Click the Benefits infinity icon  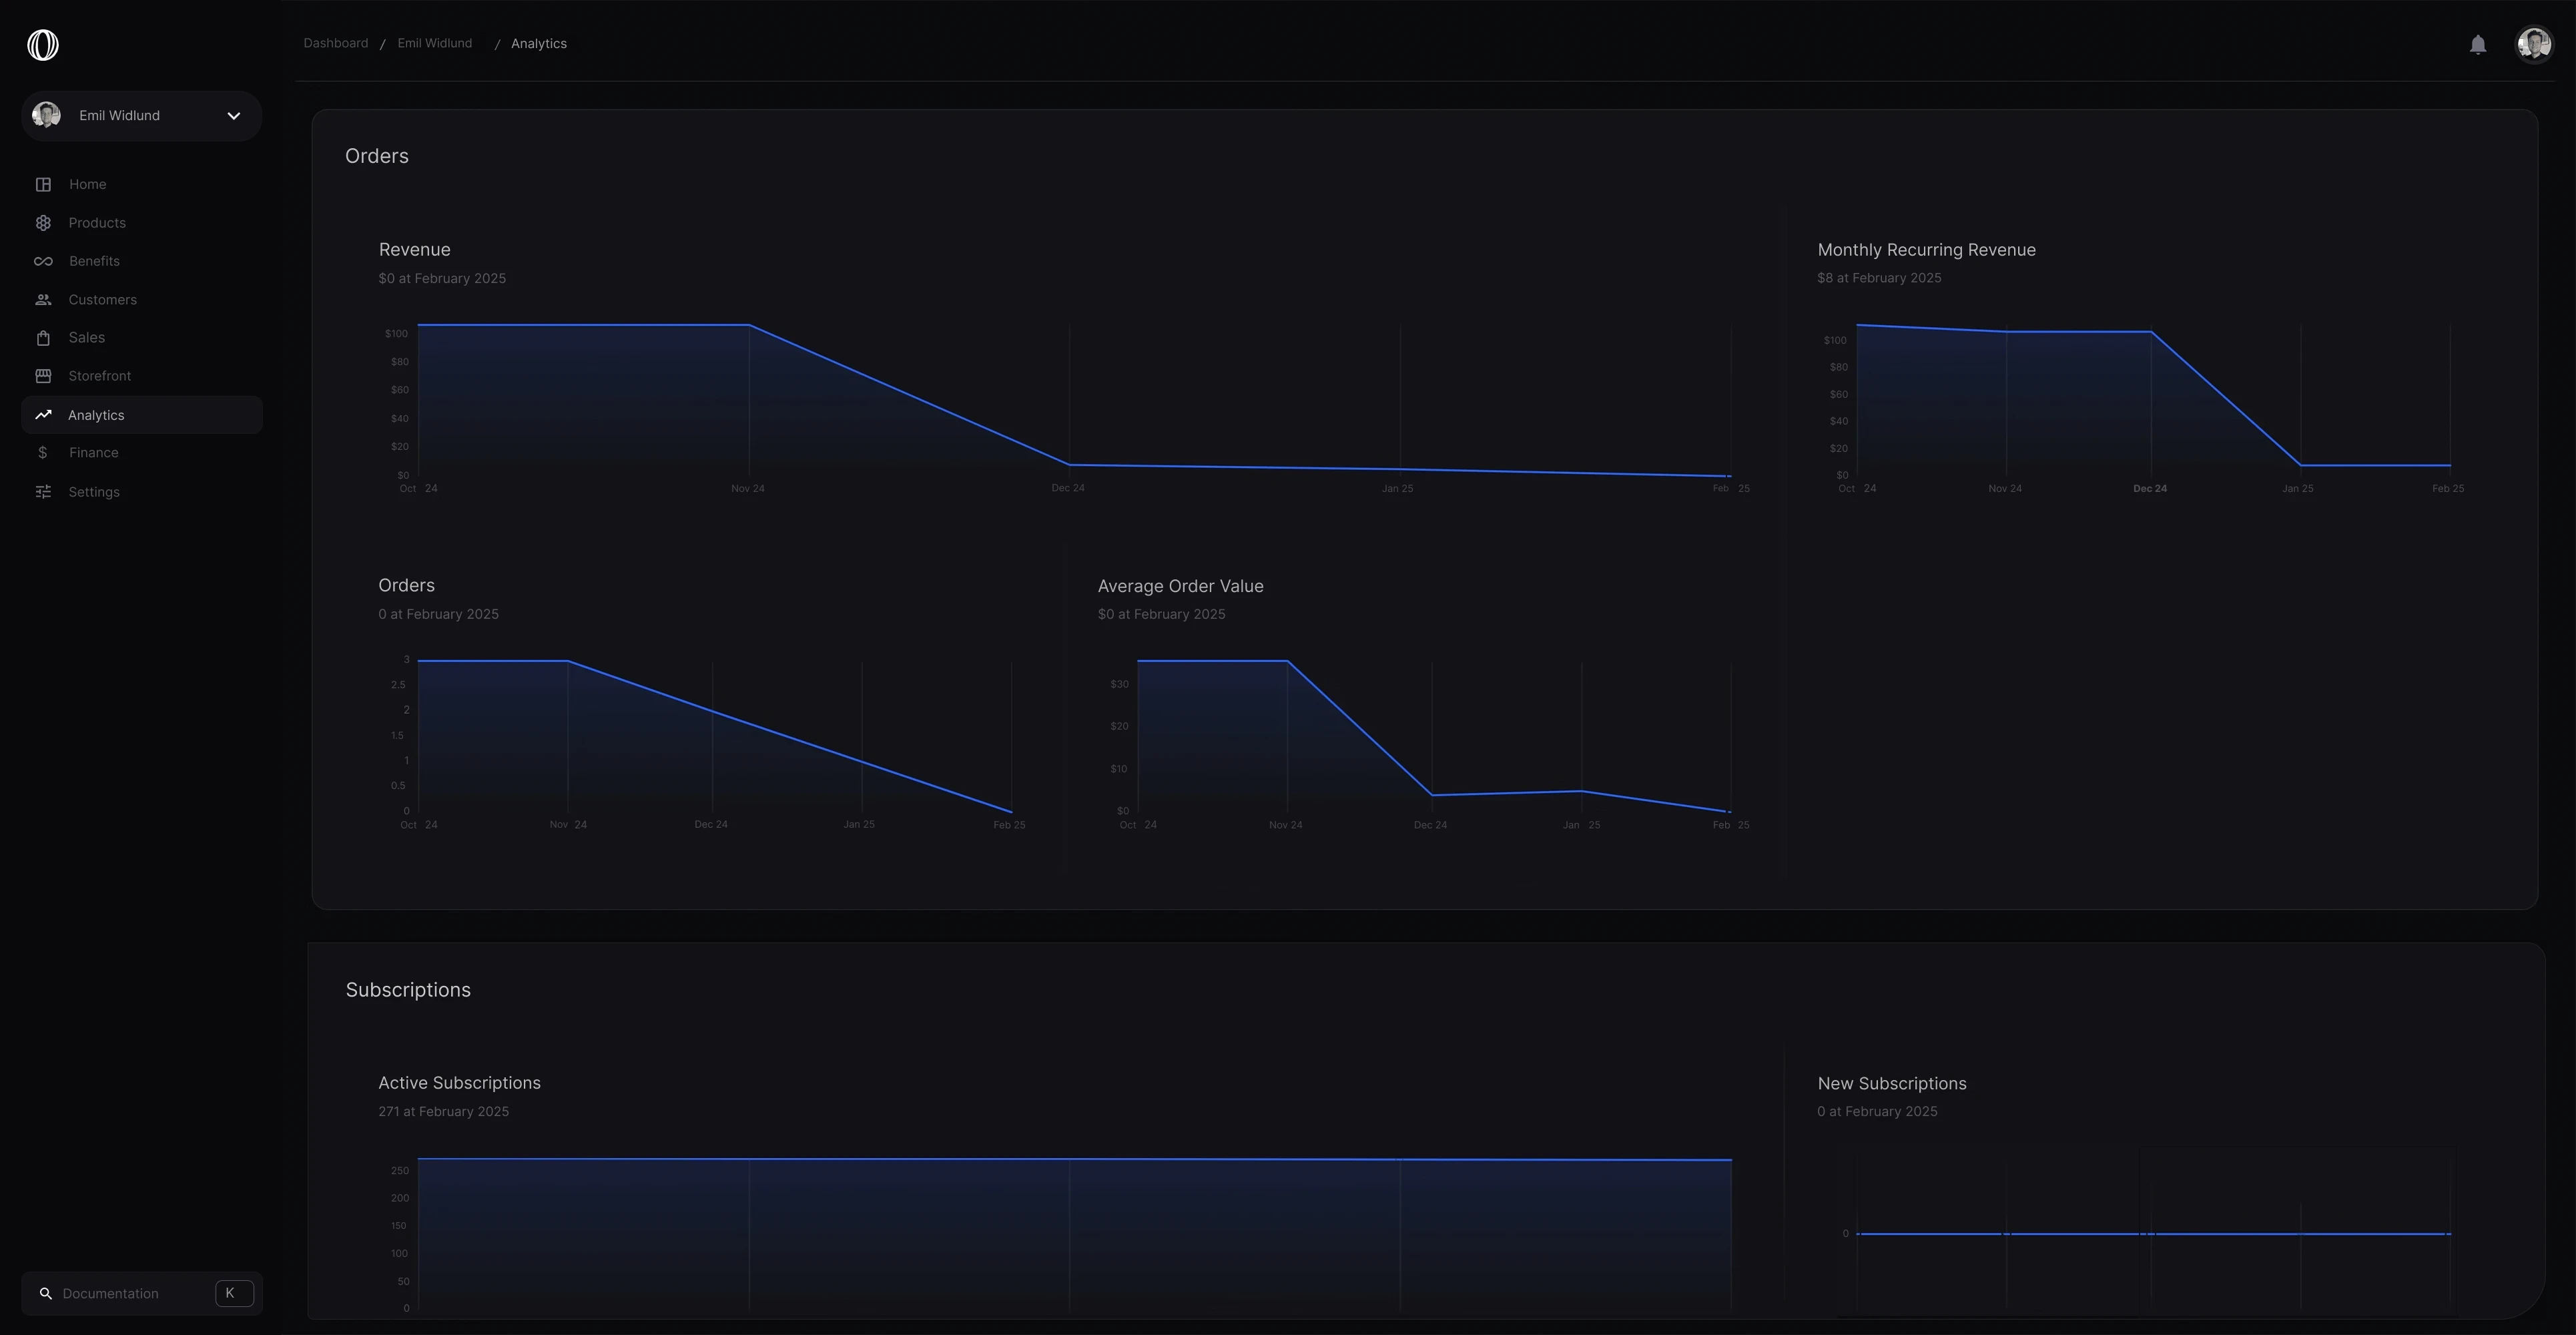[x=43, y=261]
